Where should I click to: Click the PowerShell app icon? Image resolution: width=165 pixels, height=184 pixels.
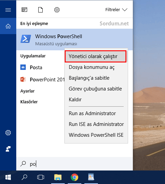pos(26,39)
